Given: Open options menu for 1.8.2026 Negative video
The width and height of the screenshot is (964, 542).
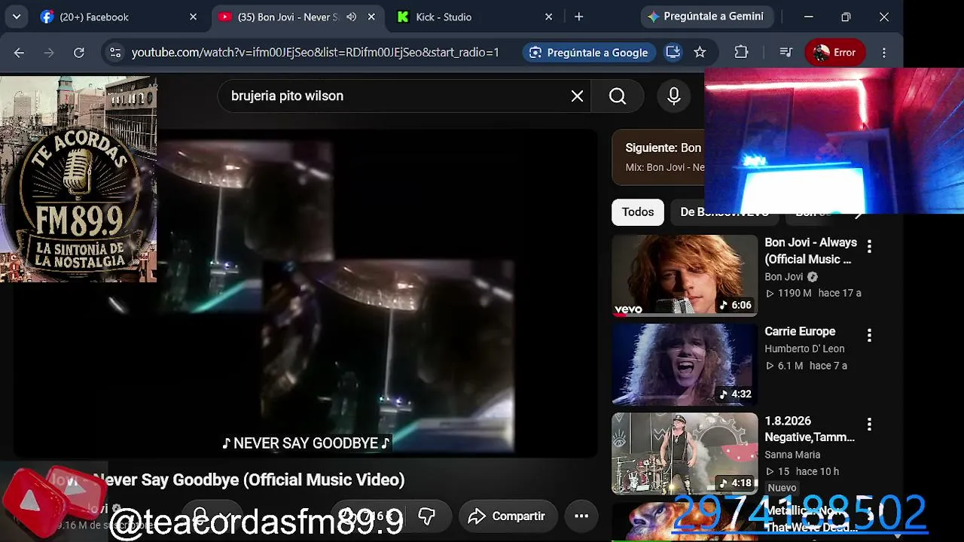Looking at the screenshot, I should point(869,424).
